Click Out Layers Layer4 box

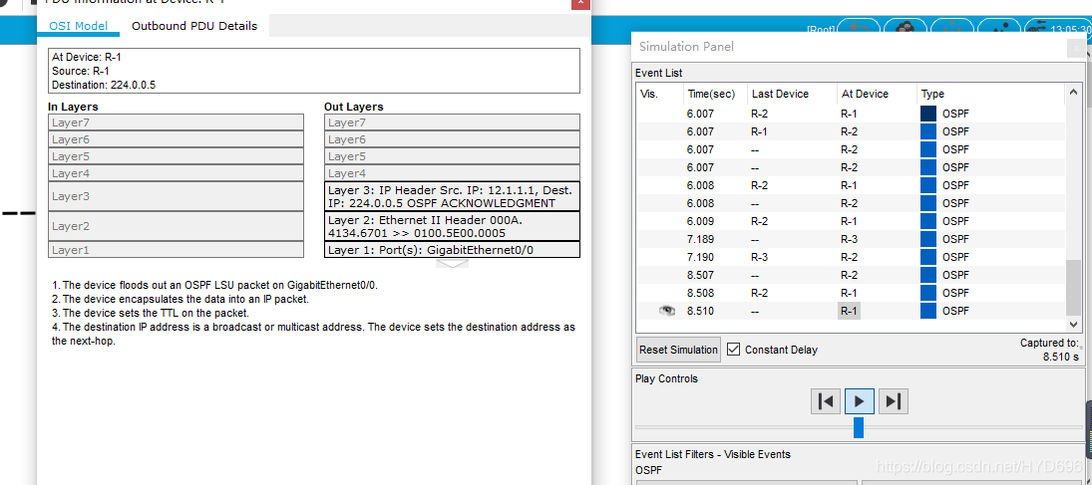point(452,173)
